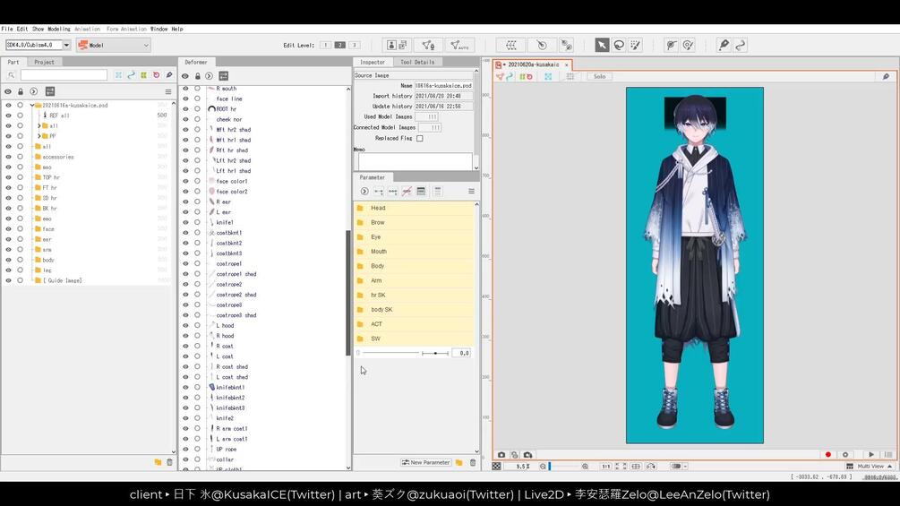Image resolution: width=900 pixels, height=506 pixels.
Task: Open the Window menu
Action: [159, 29]
